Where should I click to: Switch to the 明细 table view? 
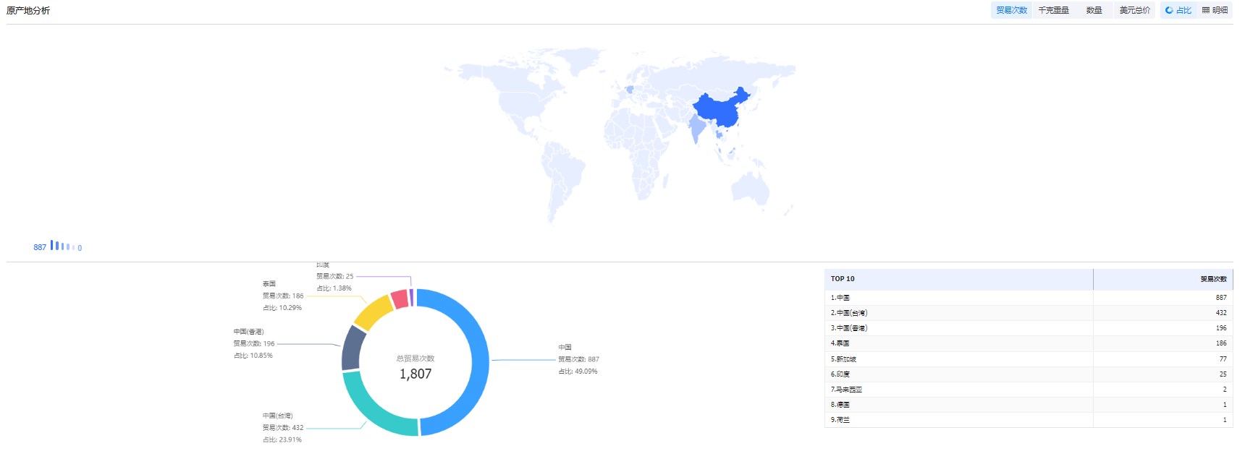click(1215, 10)
